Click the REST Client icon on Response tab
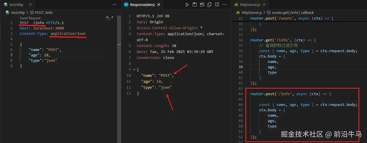 click(x=126, y=5)
